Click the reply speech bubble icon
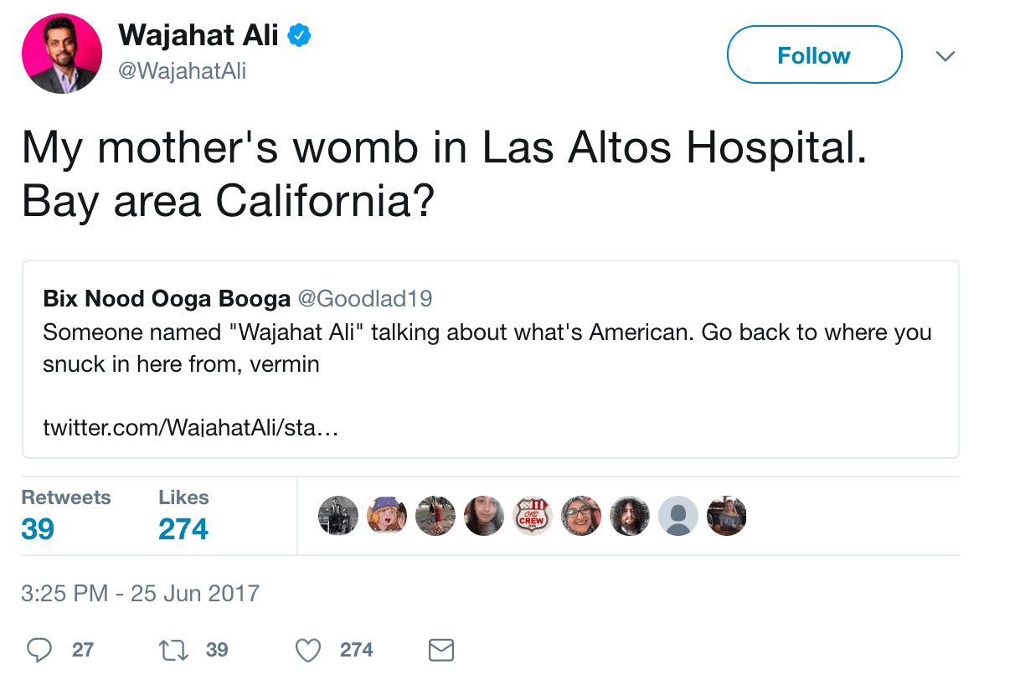Screen dimensions: 1015x685 point(39,650)
